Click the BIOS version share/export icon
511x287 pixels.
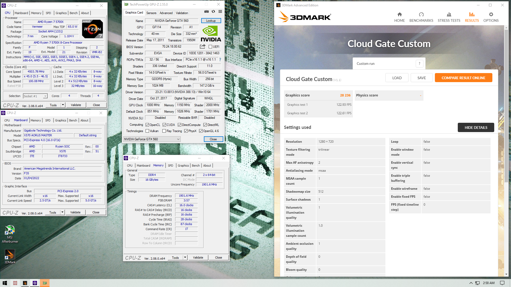[x=203, y=47]
